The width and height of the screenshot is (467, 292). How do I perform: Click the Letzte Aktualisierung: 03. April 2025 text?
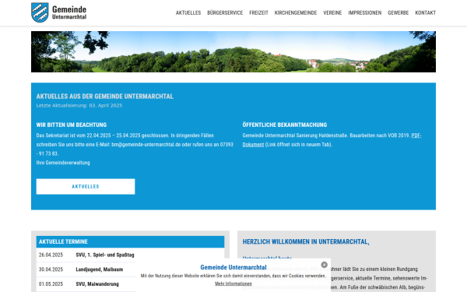[79, 105]
